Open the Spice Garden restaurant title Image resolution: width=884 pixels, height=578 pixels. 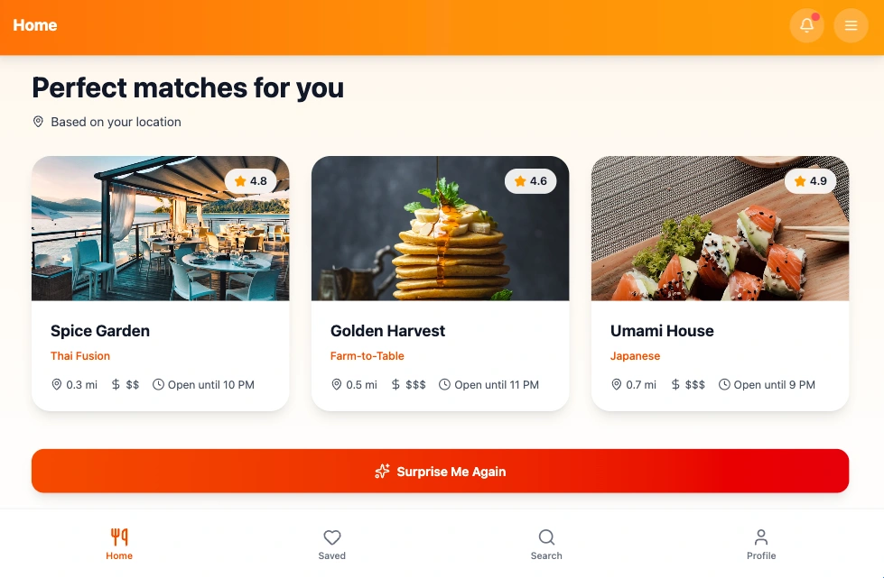pyautogui.click(x=100, y=330)
